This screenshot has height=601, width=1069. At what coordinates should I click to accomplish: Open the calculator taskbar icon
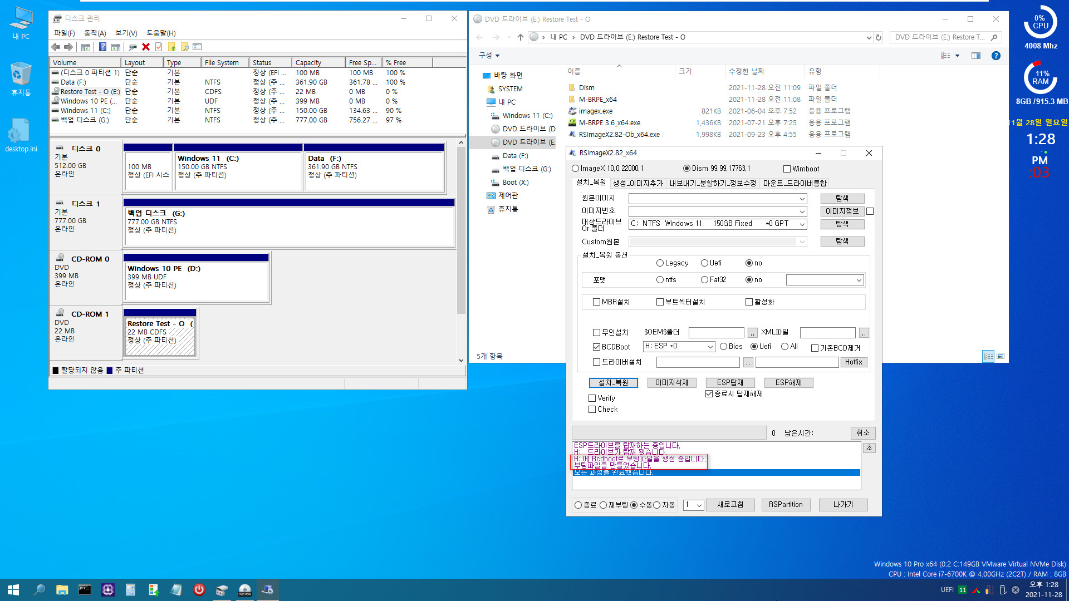coord(130,590)
